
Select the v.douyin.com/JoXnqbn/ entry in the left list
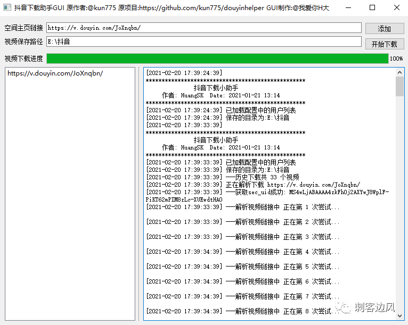point(55,73)
